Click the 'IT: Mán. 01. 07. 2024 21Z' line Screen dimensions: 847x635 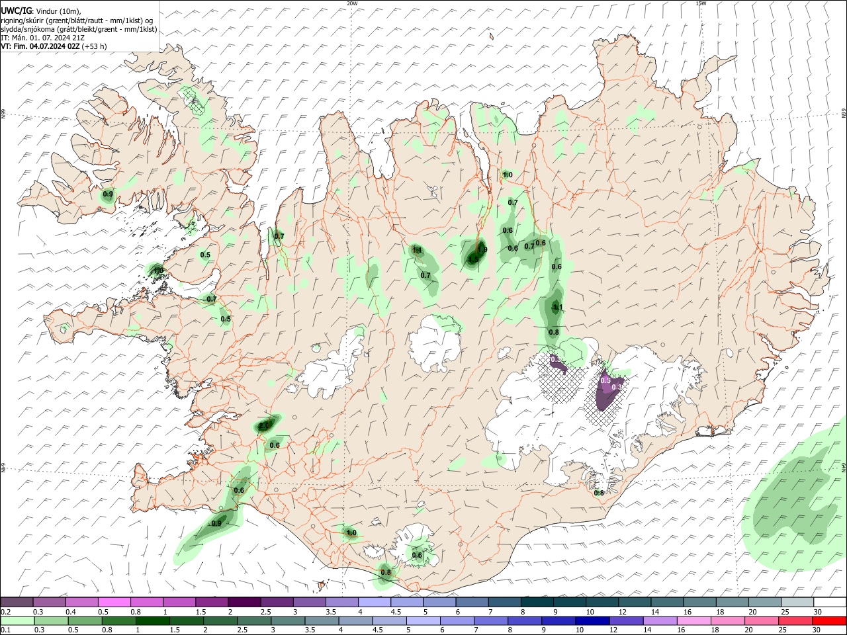tap(42, 38)
